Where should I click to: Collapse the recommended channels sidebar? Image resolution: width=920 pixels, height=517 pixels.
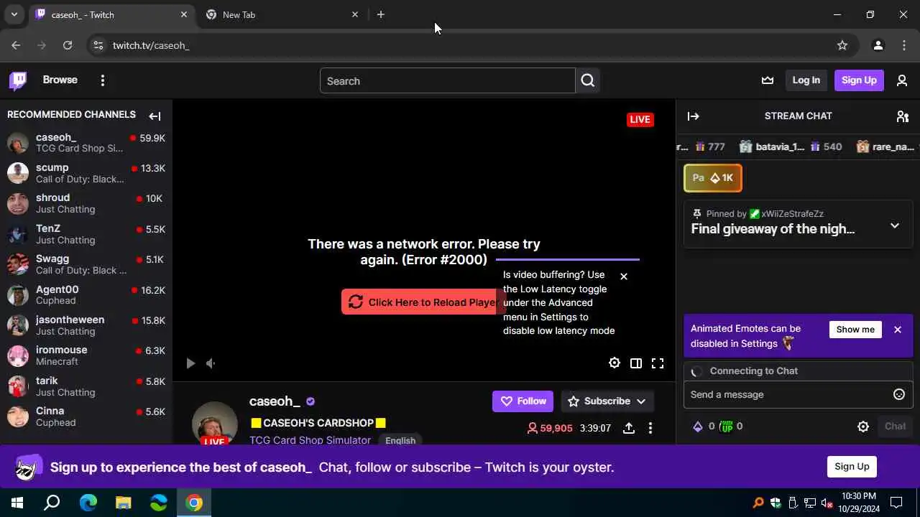pos(155,116)
